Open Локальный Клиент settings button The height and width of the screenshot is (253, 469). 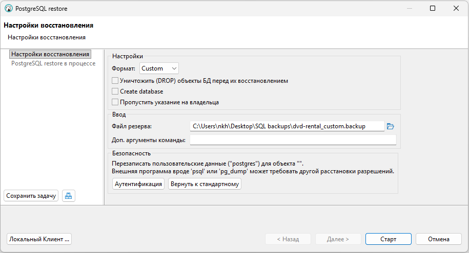[x=39, y=239]
